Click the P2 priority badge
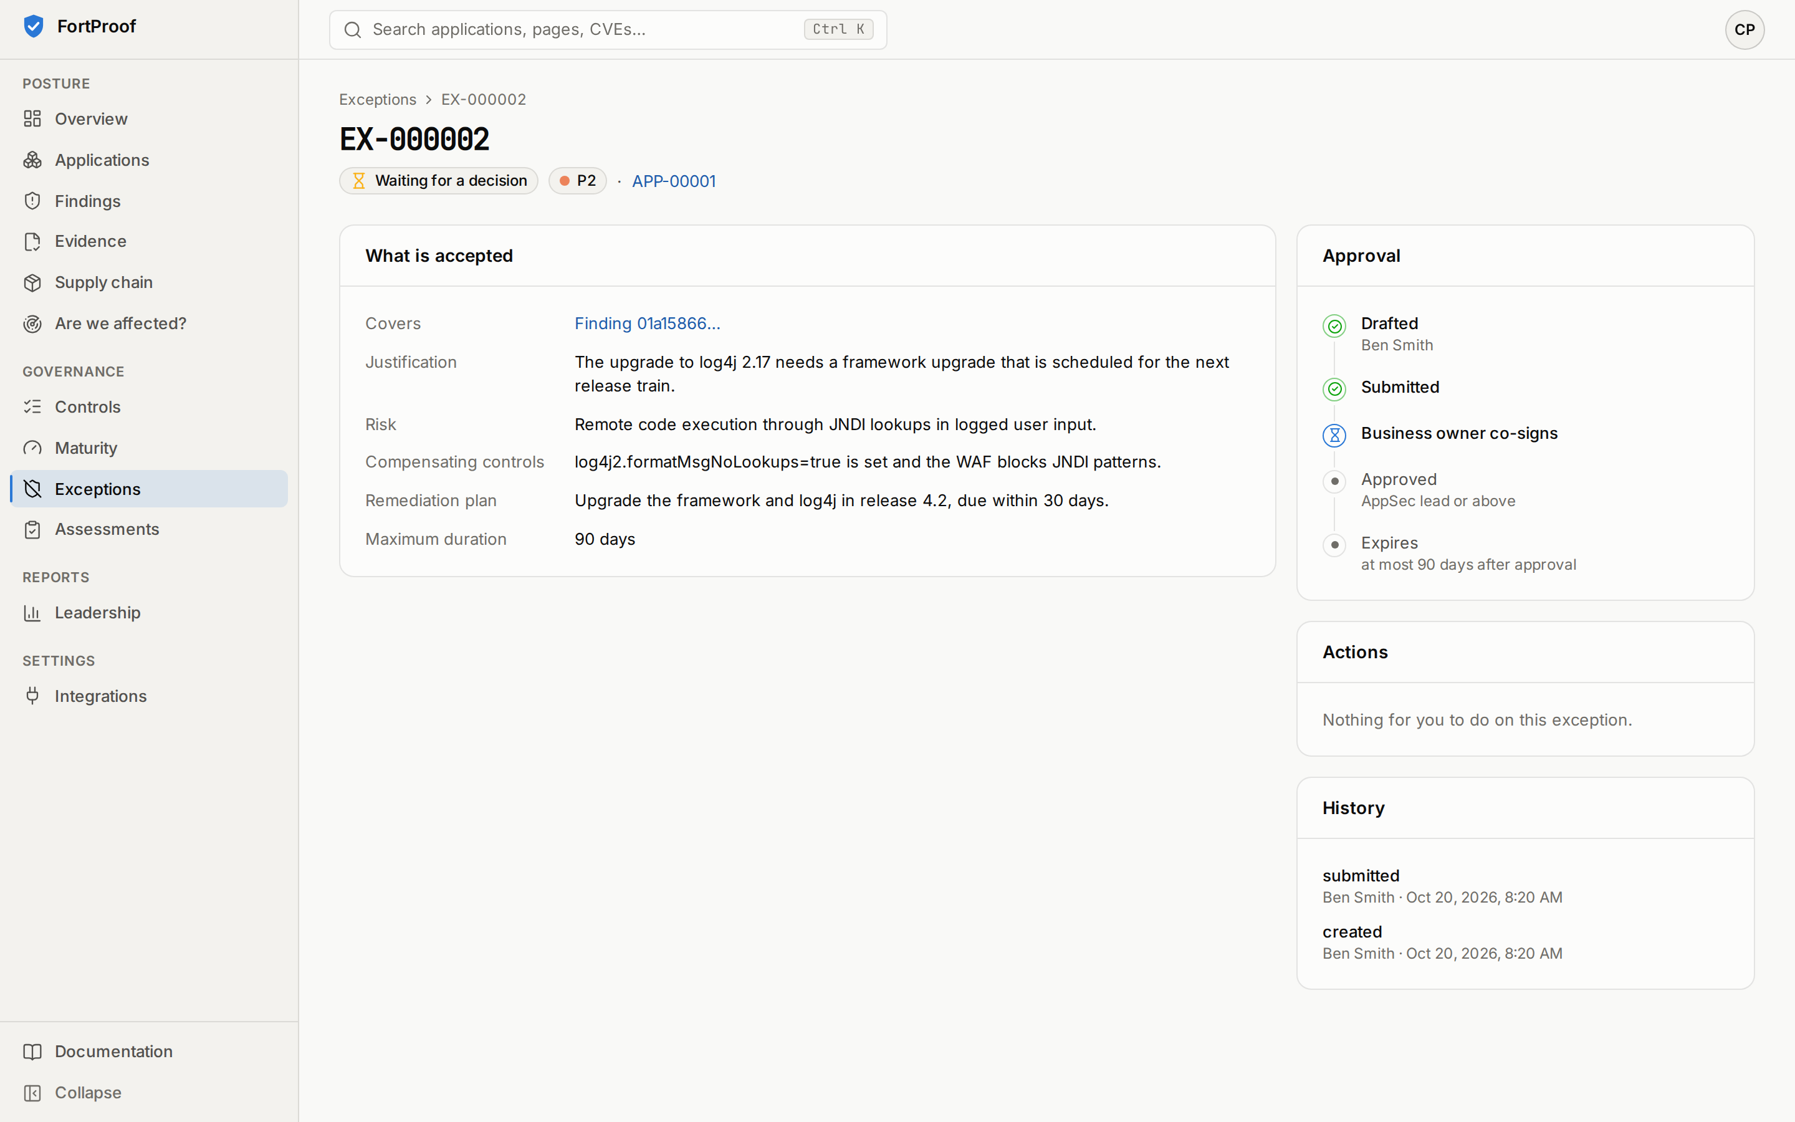Viewport: 1795px width, 1122px height. [x=578, y=181]
